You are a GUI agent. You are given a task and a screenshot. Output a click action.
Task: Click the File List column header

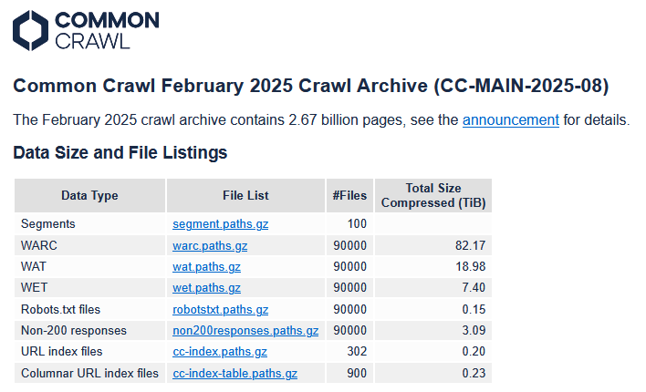coord(245,195)
